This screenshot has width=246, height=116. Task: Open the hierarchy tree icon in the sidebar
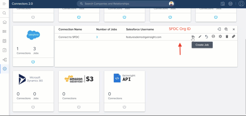coord(5,60)
